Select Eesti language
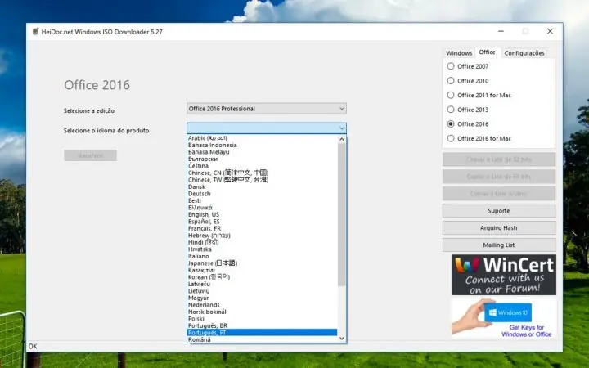 coord(263,200)
